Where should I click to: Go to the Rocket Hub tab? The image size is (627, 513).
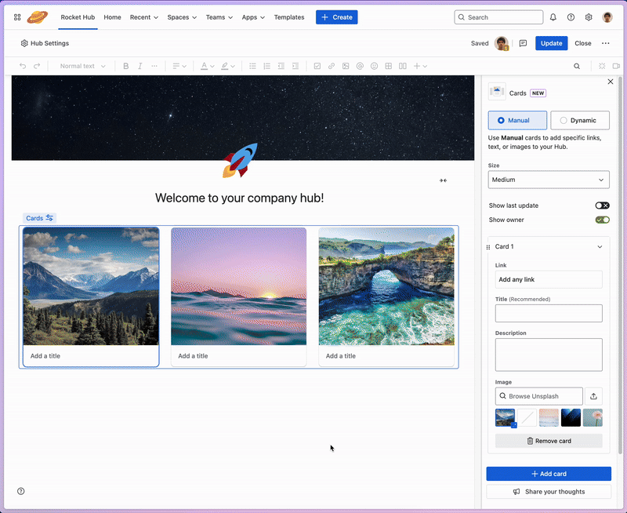tap(78, 17)
